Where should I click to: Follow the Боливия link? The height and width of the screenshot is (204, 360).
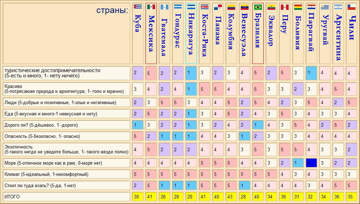click(x=298, y=32)
